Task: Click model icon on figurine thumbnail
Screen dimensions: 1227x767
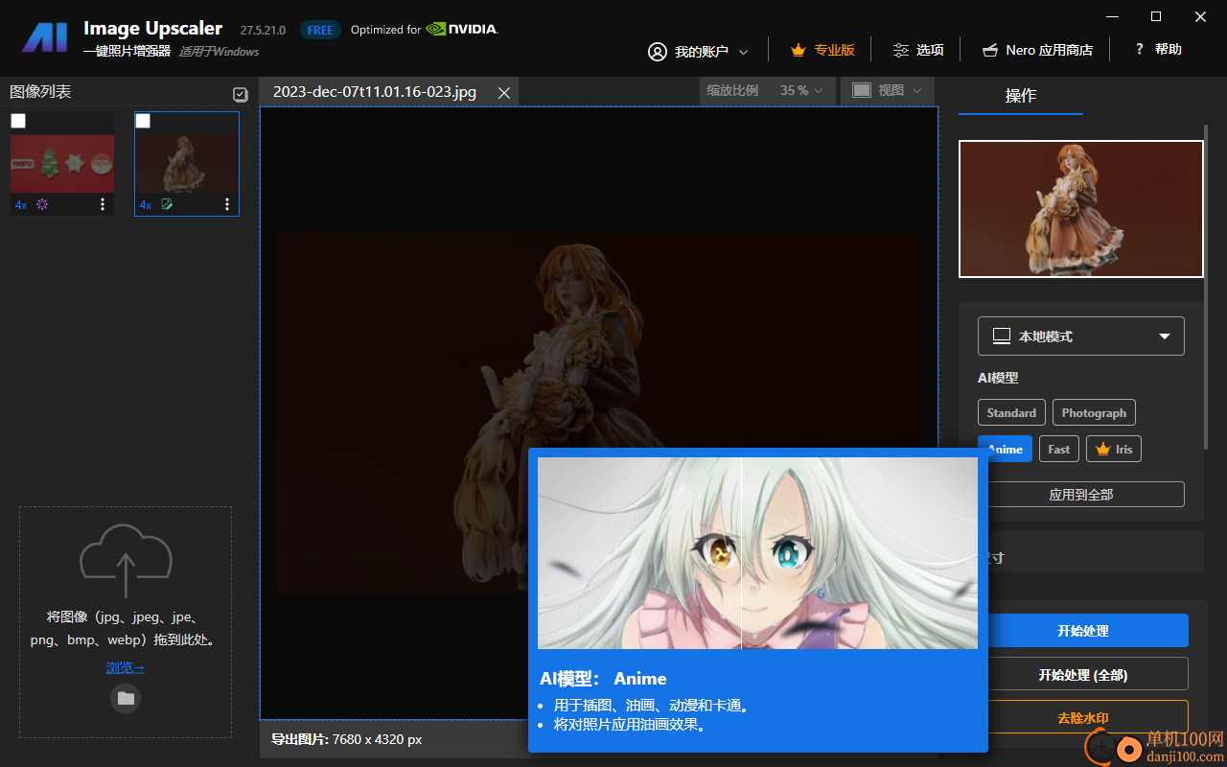Action: point(167,204)
